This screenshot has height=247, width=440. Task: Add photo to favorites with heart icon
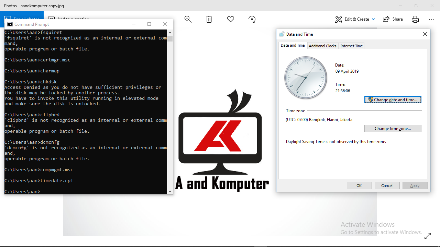click(x=231, y=19)
